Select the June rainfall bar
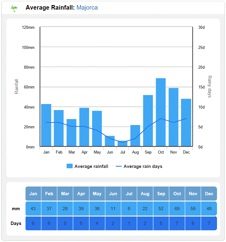The width and height of the screenshot is (226, 242). 110,141
